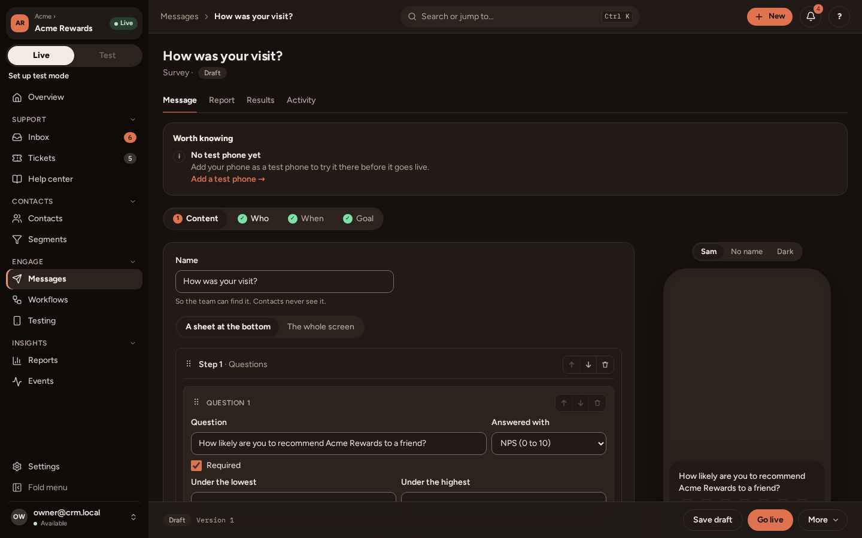Open Segments in sidebar

point(74,240)
